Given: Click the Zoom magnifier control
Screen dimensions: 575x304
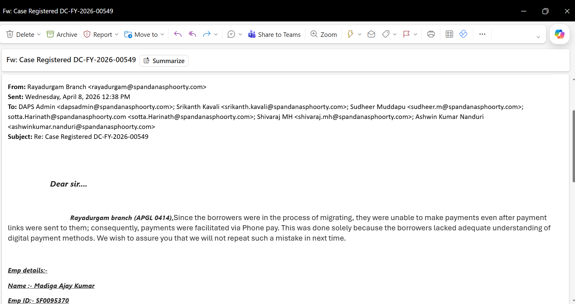Looking at the screenshot, I should pos(324,34).
